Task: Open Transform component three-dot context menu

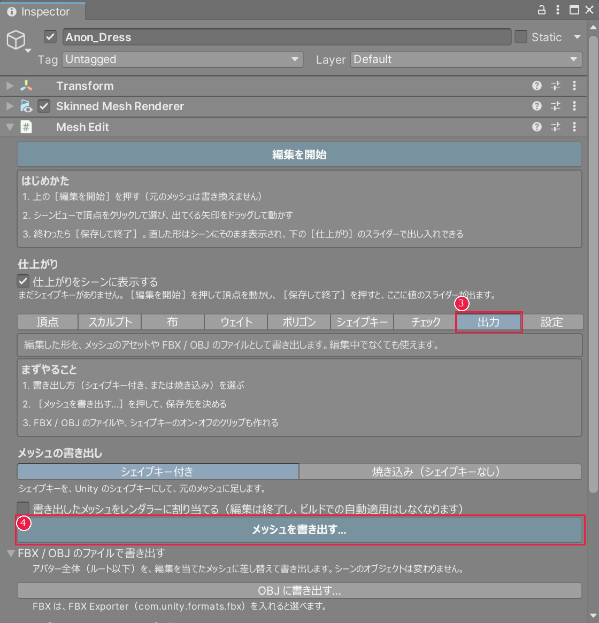Action: [x=574, y=86]
